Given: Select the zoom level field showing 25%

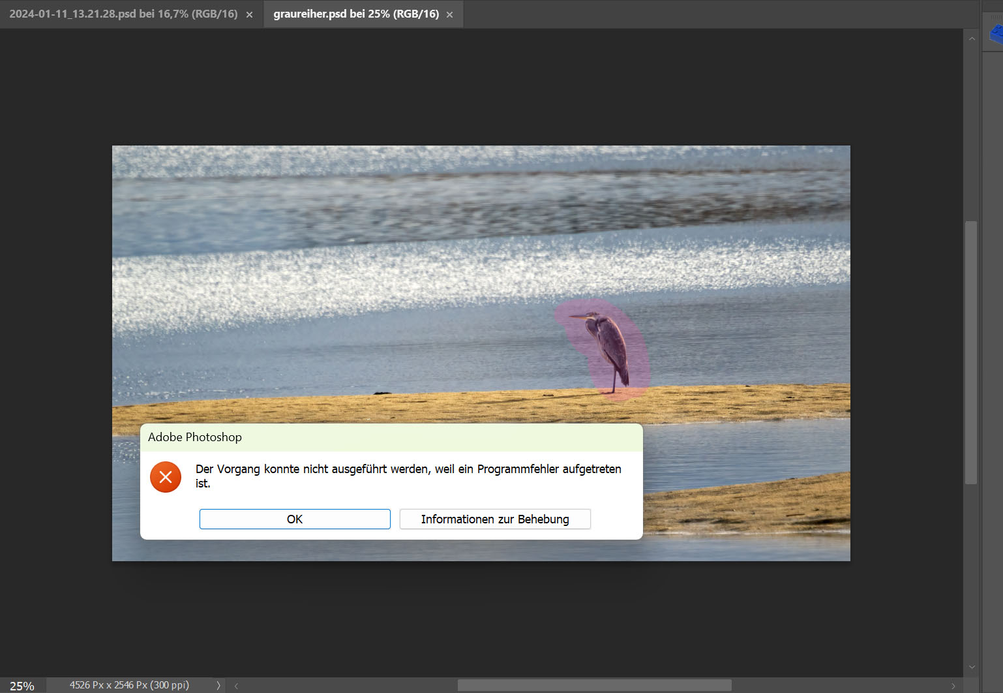Looking at the screenshot, I should pos(22,685).
